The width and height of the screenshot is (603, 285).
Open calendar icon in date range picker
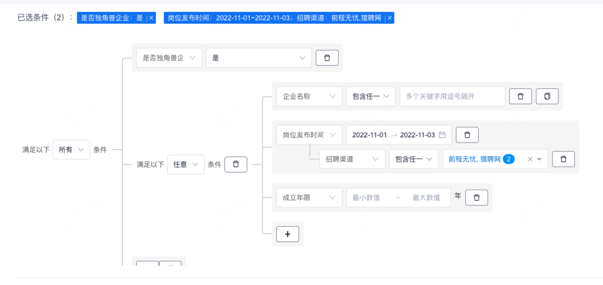[442, 135]
